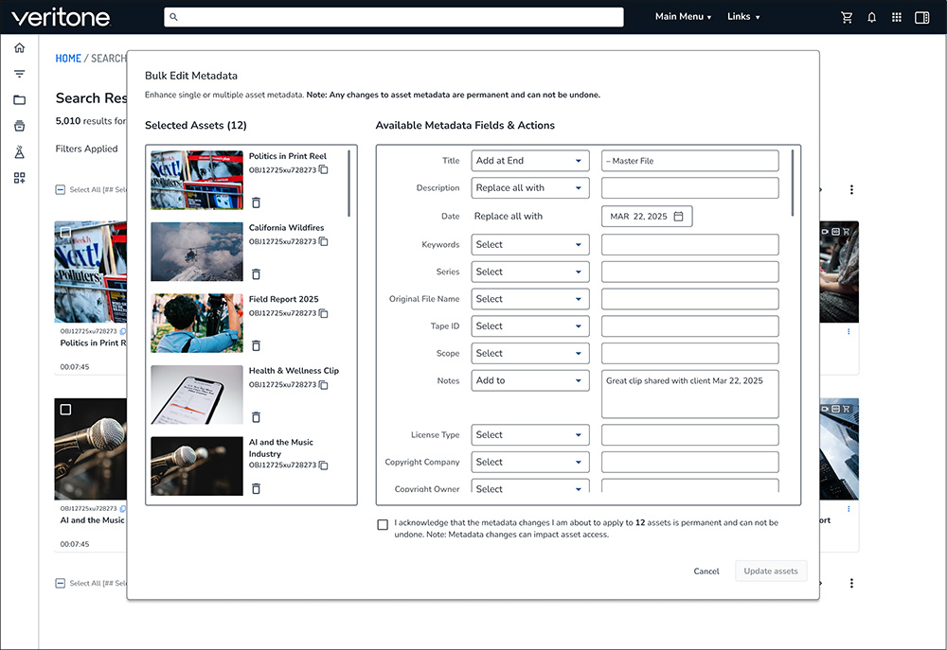Open the Original File Name dropdown
Image resolution: width=947 pixels, height=650 pixels.
click(x=530, y=299)
